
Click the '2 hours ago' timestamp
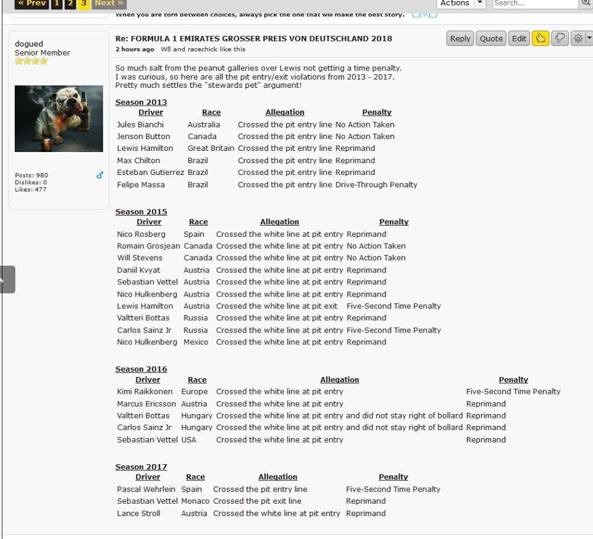coord(135,49)
